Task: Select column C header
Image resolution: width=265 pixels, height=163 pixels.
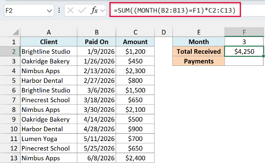Action: (135, 32)
